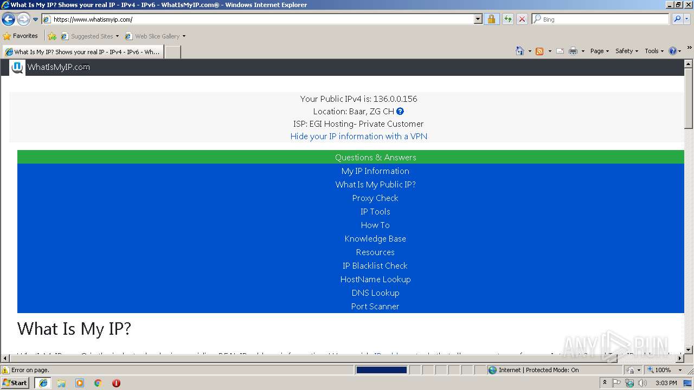Image resolution: width=694 pixels, height=390 pixels.
Task: Click the Read Mail icon
Action: tap(560, 51)
